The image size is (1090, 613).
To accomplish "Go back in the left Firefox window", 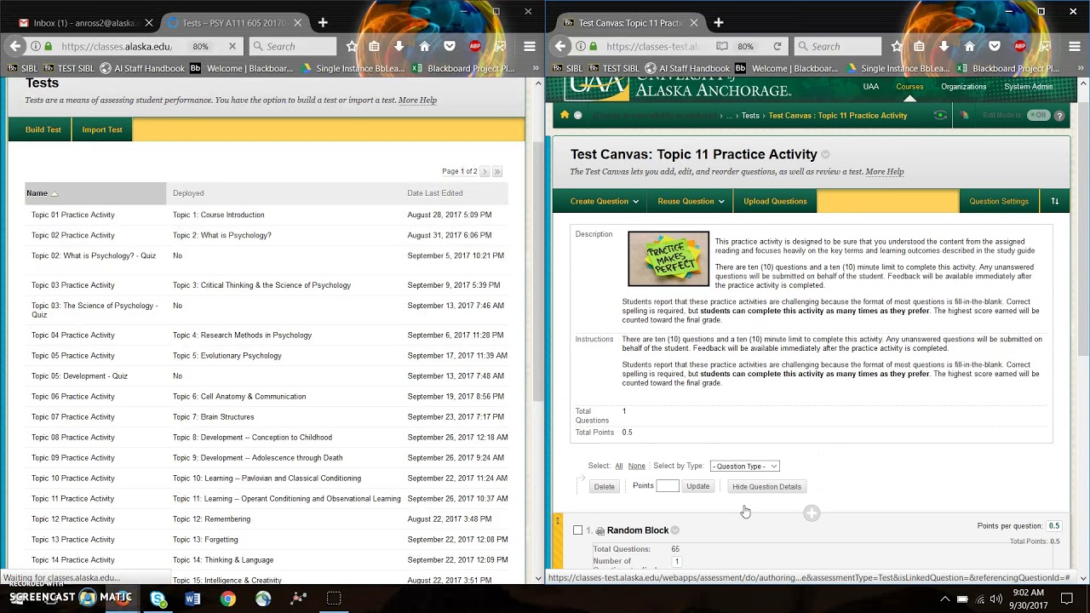I will (15, 46).
